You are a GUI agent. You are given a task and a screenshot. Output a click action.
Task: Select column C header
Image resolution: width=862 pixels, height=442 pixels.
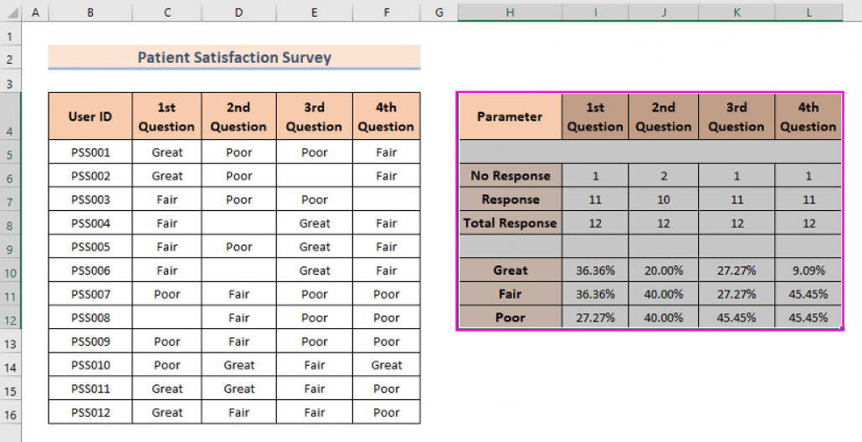coord(167,12)
